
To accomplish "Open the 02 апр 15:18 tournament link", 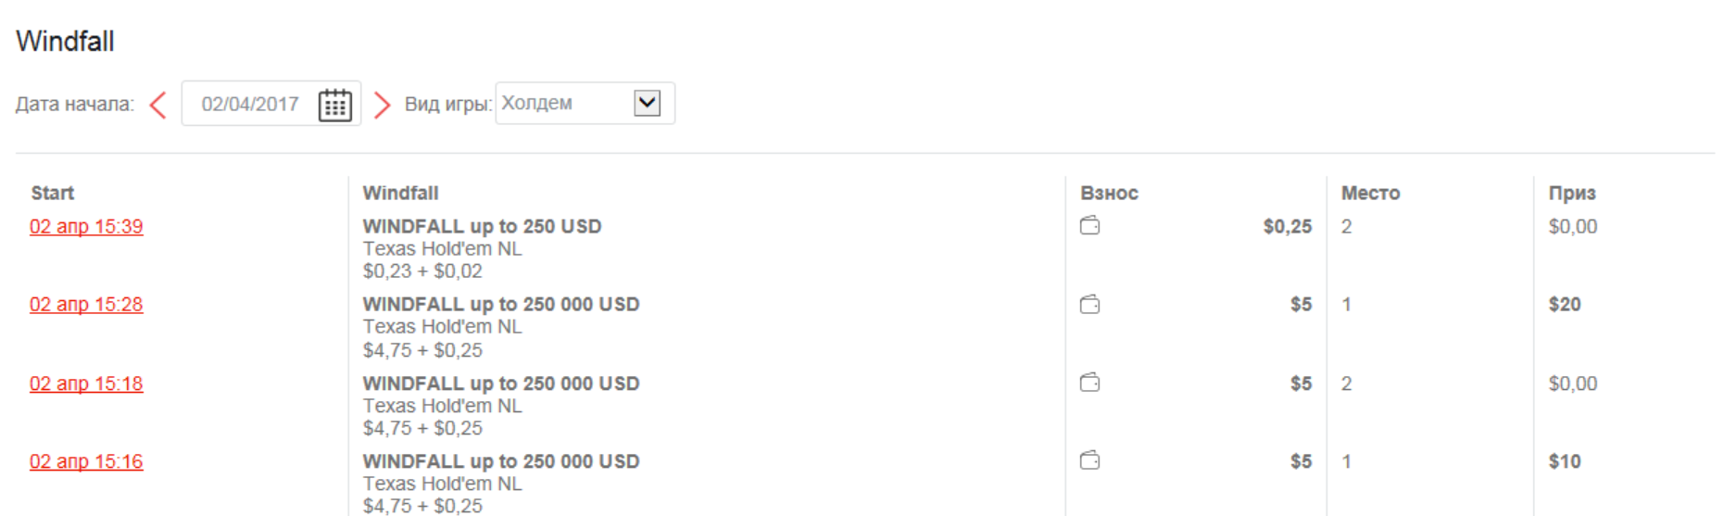I will click(86, 384).
